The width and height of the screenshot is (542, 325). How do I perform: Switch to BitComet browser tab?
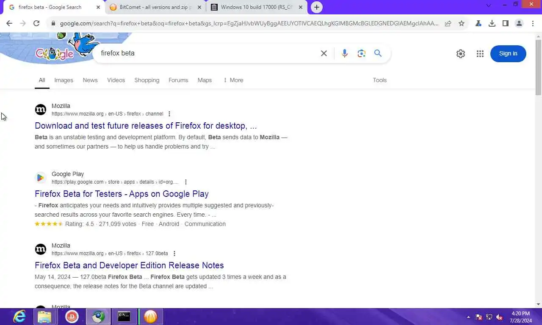coord(155,7)
